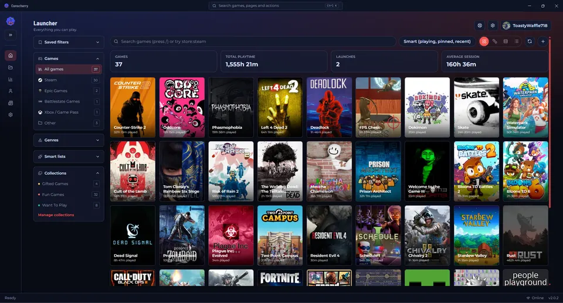Open the Waterpark Simulator game card
This screenshot has height=303, width=563.
[525, 107]
